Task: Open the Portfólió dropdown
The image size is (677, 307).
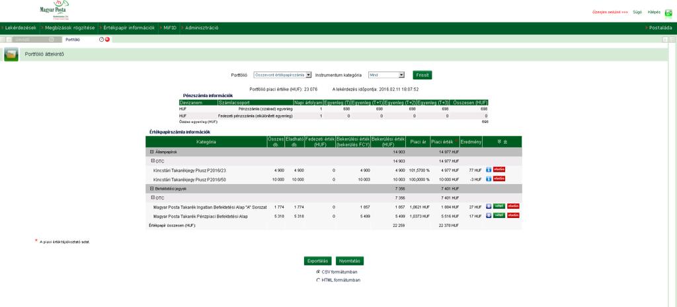Action: pyautogui.click(x=282, y=75)
